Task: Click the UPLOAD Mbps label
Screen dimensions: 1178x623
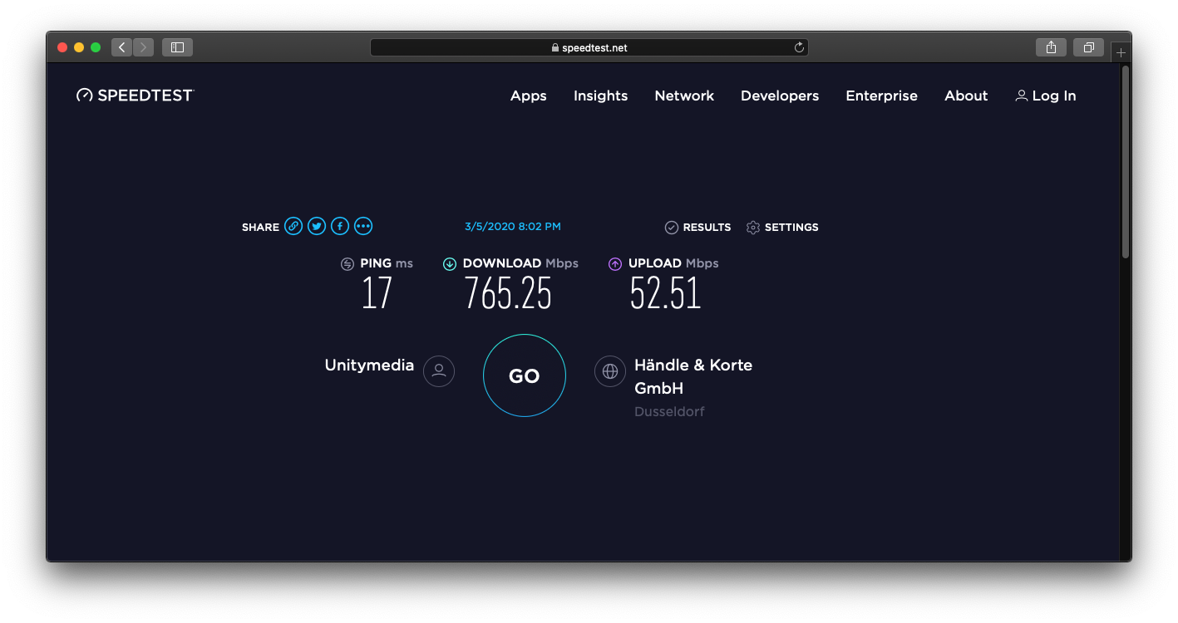Action: pyautogui.click(x=673, y=263)
